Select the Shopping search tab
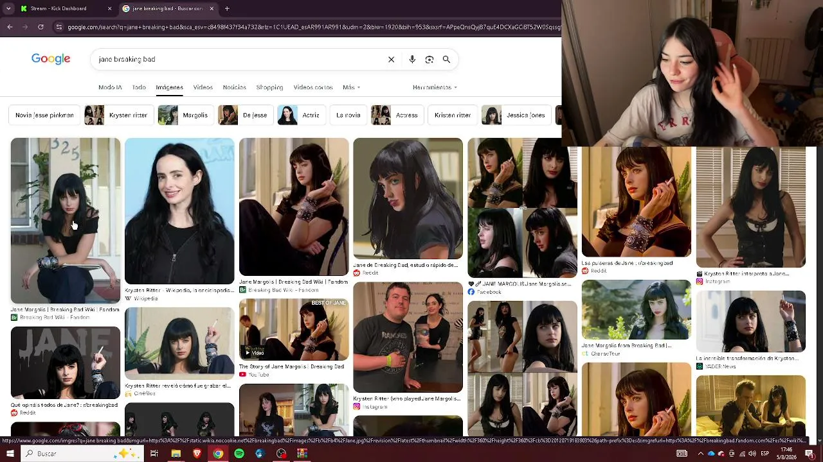 coord(269,87)
